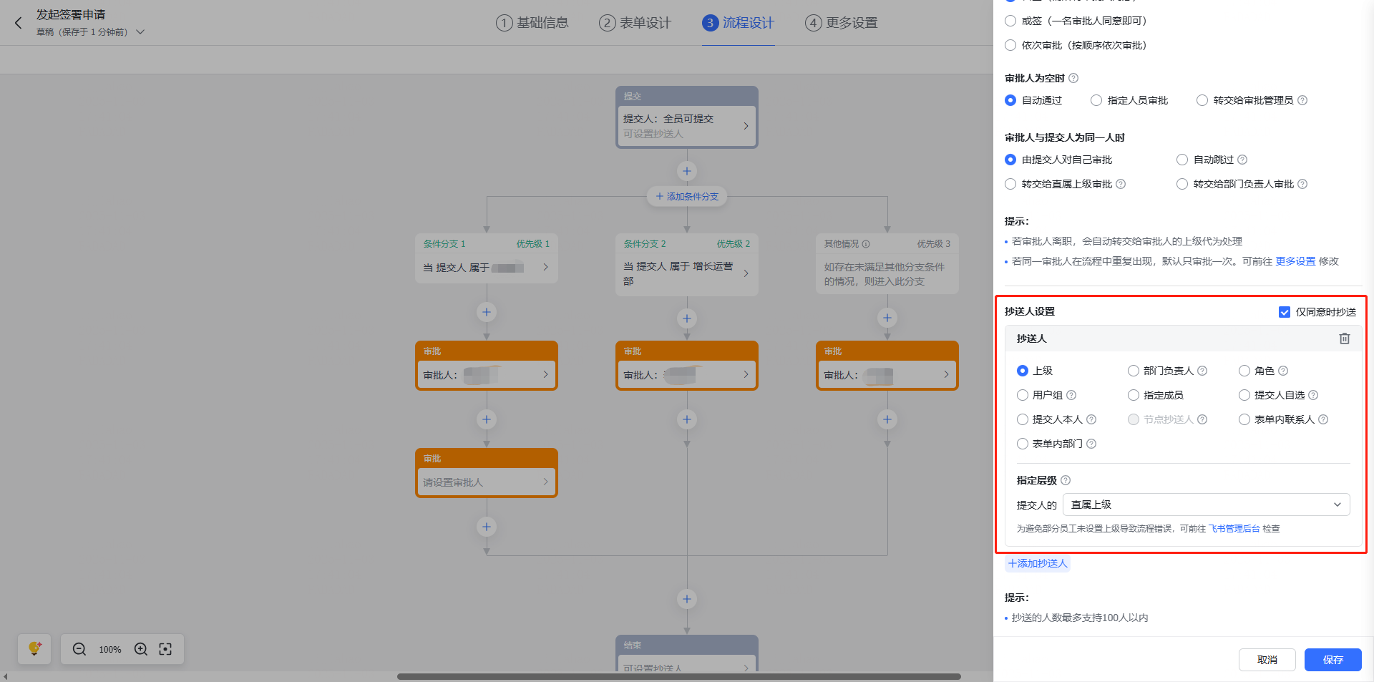
Task: Open help icon beside 提交人自选 option
Action: [x=1313, y=395]
